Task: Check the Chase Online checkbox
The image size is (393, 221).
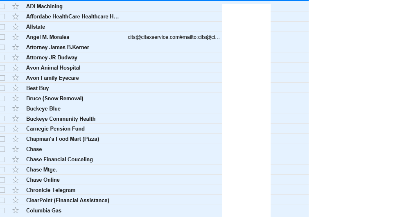Action: [x=2, y=180]
